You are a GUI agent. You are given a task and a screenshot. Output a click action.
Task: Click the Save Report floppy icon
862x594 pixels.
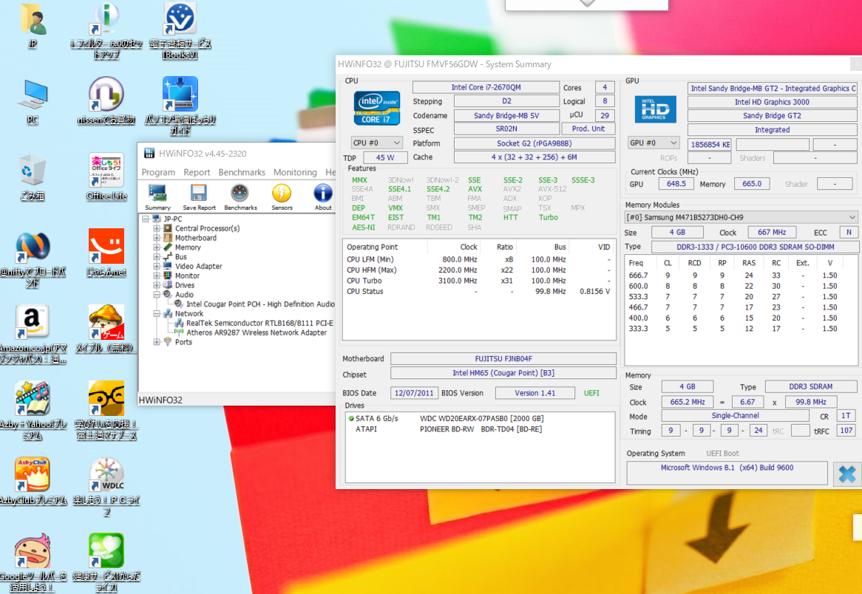pyautogui.click(x=198, y=197)
